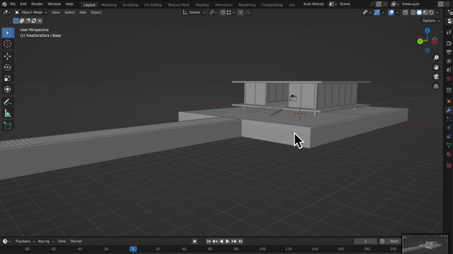This screenshot has width=453, height=254.
Task: Toggle snapping magnet button
Action: (223, 12)
